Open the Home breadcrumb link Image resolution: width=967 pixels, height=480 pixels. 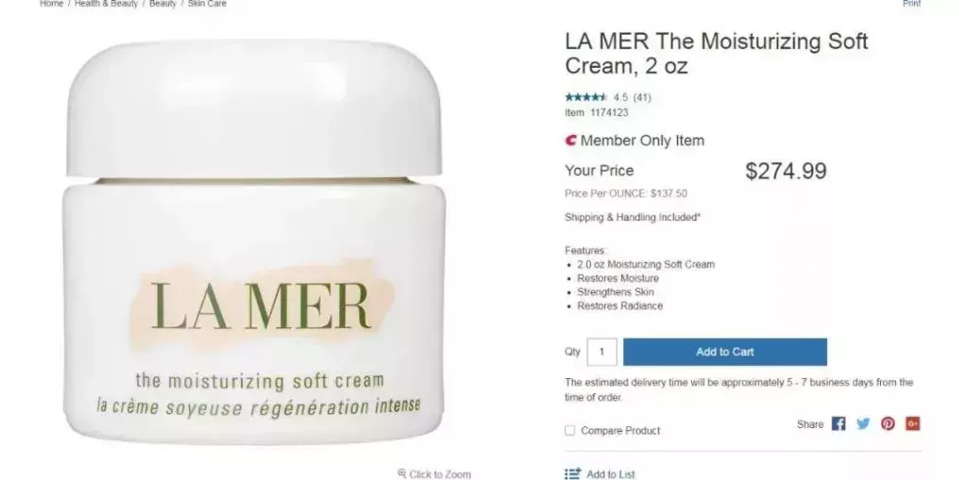click(x=51, y=4)
